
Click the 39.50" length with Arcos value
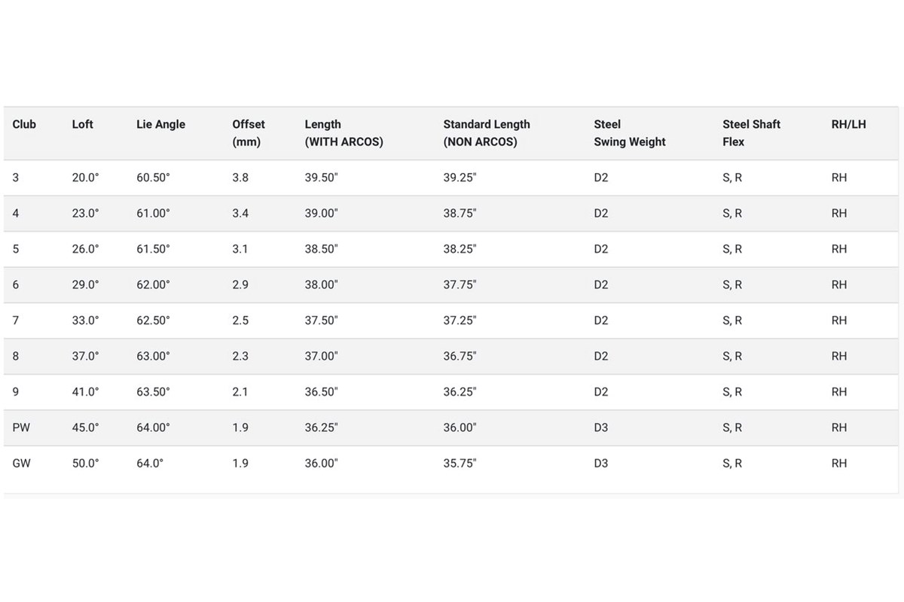click(x=321, y=178)
